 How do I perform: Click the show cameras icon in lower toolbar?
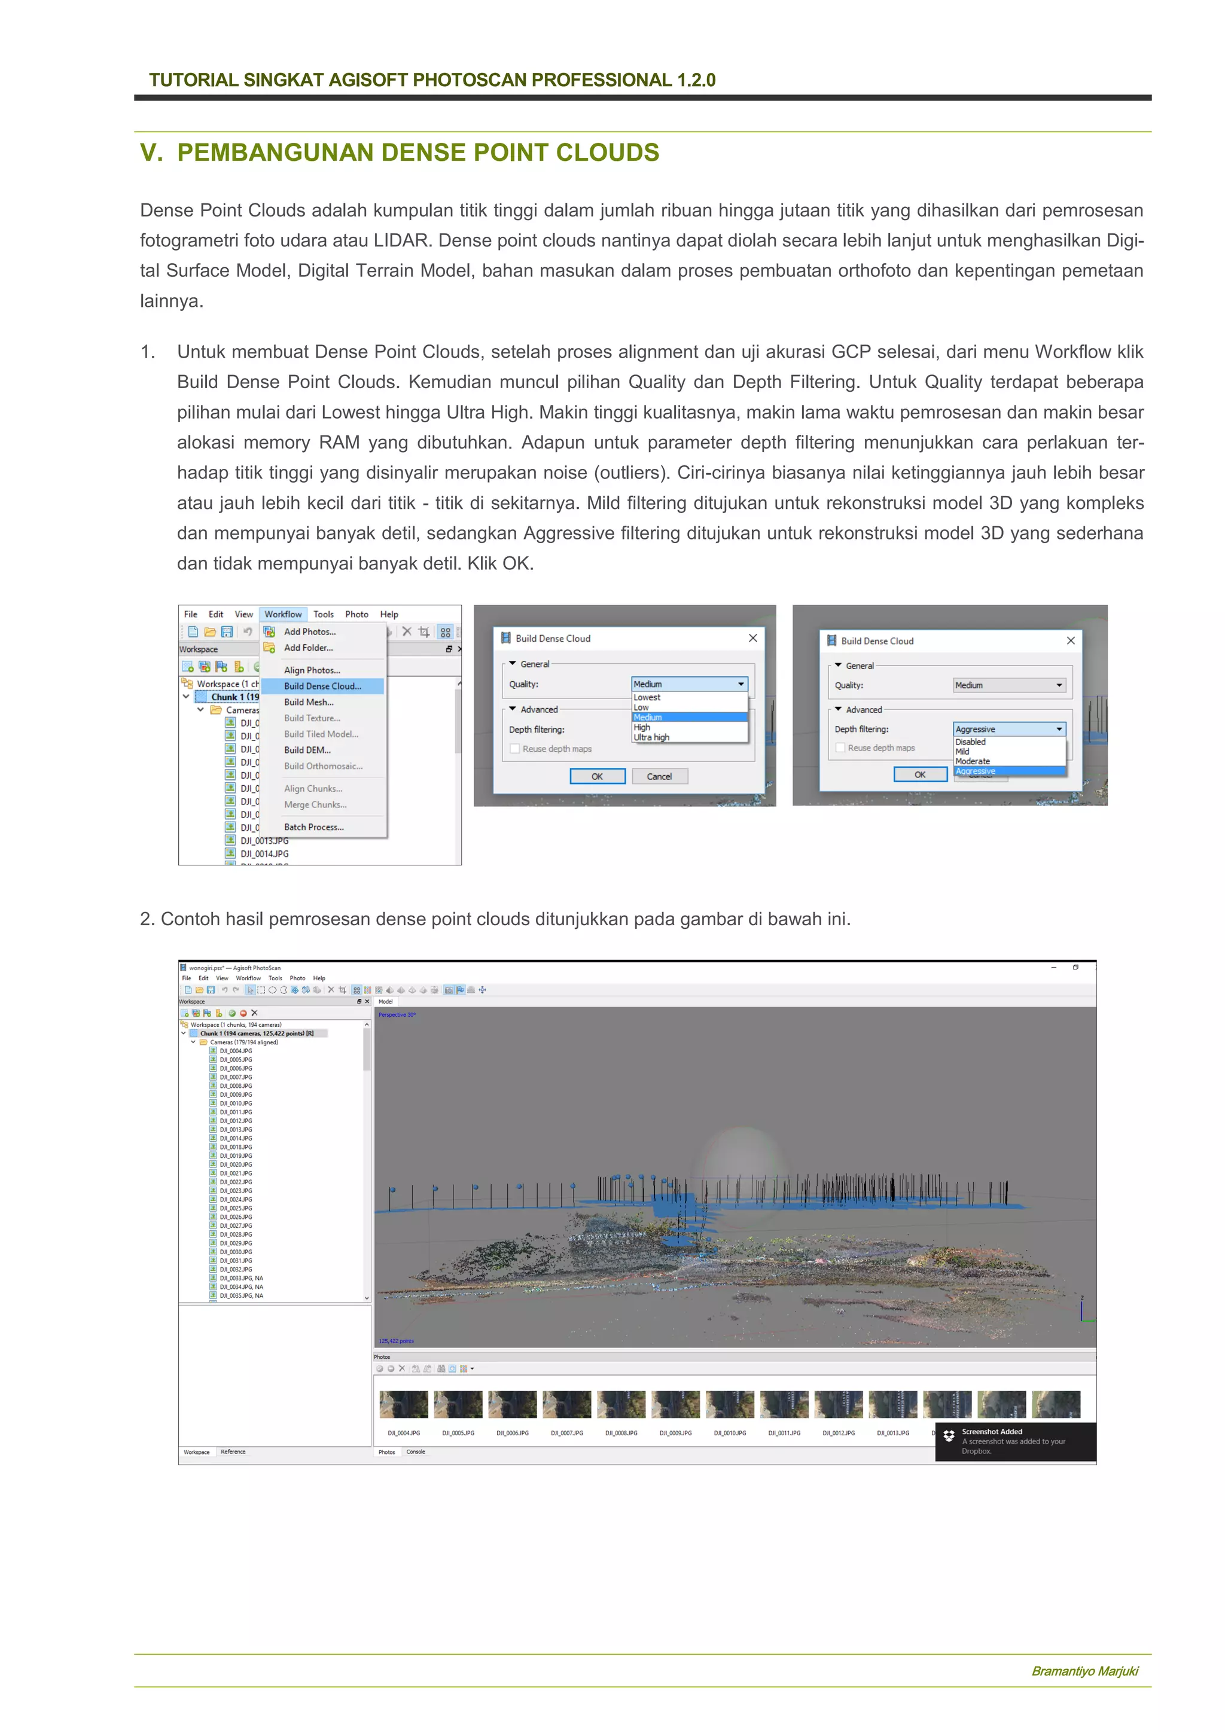(449, 990)
